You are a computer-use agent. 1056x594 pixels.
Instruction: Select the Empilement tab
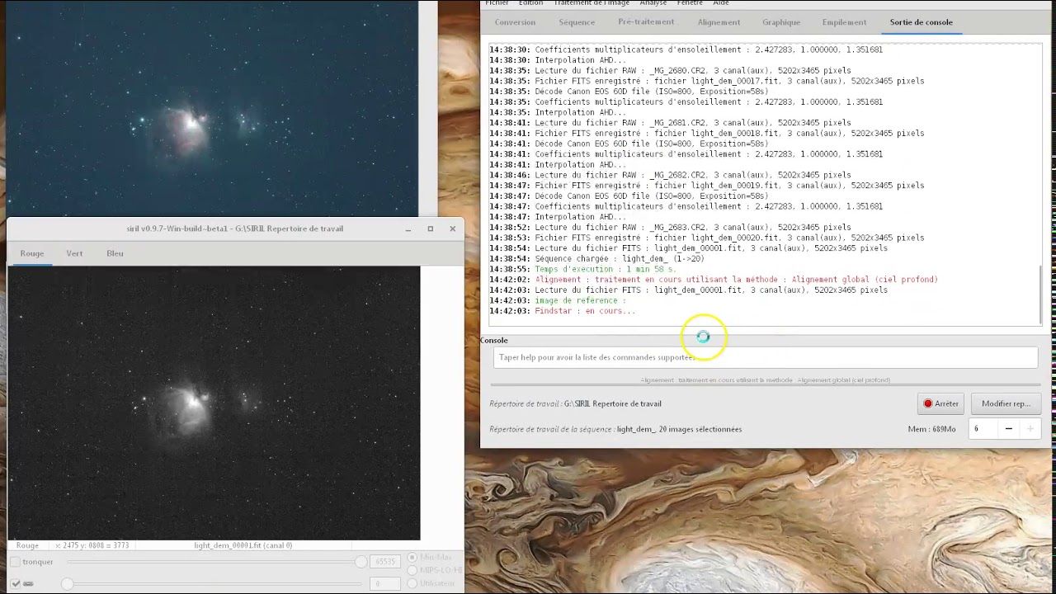coord(844,22)
